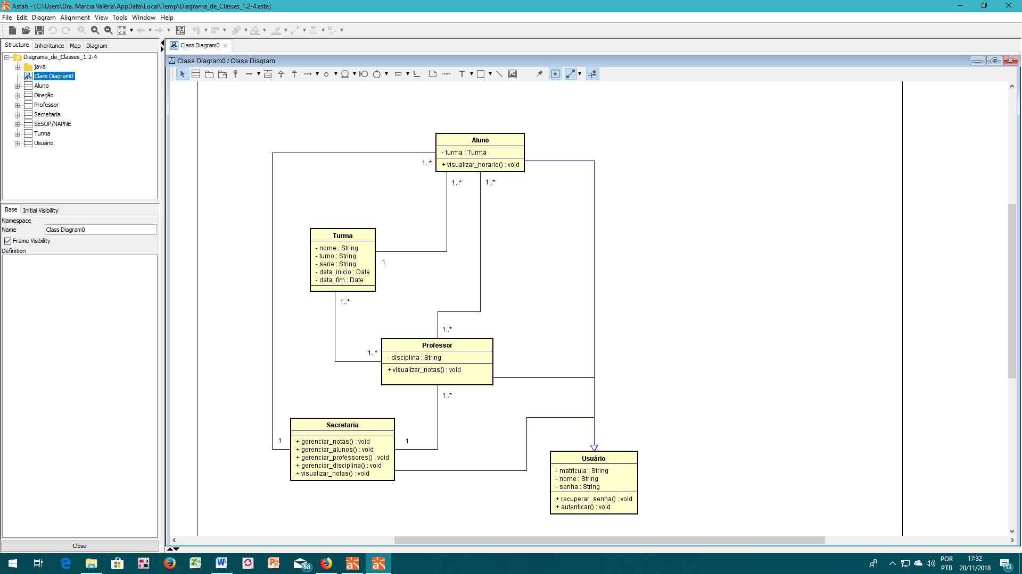
Task: Expand the Professor tree node
Action: pyautogui.click(x=17, y=105)
